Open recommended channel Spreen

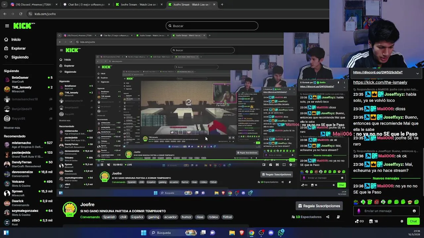tap(28, 193)
